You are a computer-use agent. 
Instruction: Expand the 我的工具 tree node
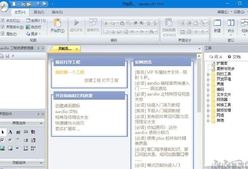[x=208, y=74]
